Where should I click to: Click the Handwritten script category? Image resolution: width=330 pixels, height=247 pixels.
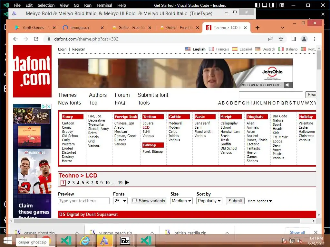pos(230,132)
